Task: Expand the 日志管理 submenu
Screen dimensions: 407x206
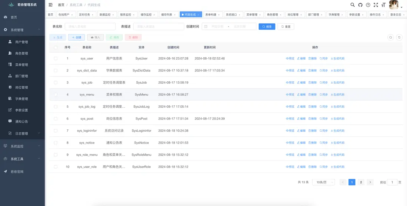Action: click(22, 134)
